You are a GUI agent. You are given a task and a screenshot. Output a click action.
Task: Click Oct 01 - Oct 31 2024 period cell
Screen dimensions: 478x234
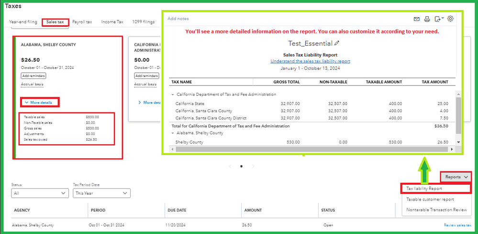tap(106, 225)
